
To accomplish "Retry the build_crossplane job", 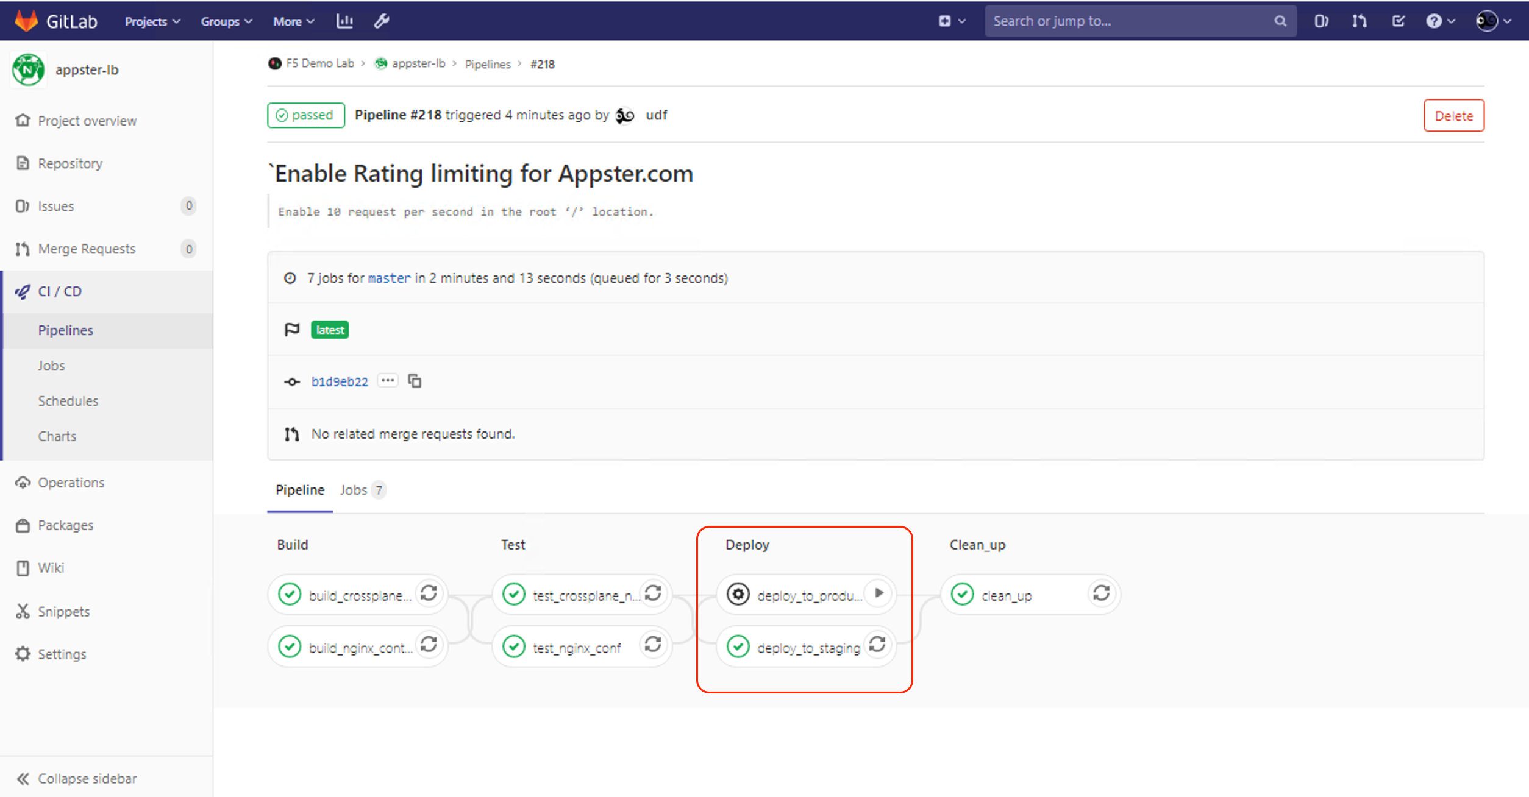I will [429, 593].
